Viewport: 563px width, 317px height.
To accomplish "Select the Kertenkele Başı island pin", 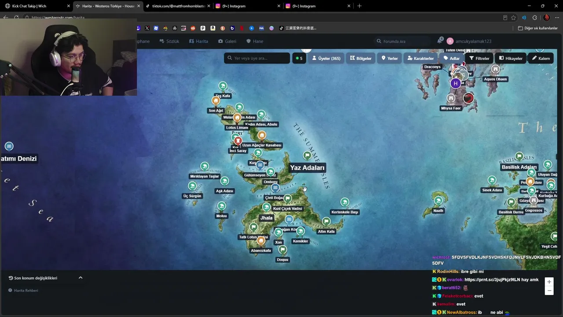I will [x=345, y=202].
